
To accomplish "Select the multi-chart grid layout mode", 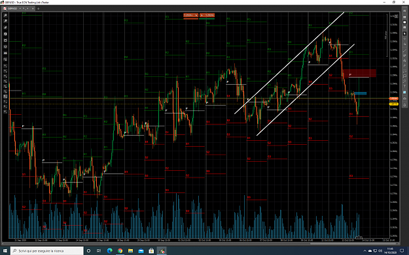I will (x=404, y=17).
